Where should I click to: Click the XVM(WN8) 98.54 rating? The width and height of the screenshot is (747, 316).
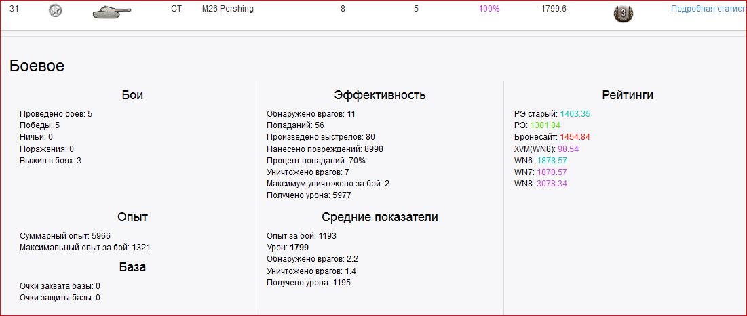(x=546, y=149)
